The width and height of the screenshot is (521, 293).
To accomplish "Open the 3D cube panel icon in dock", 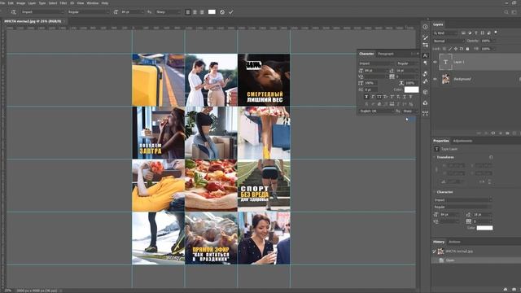I will (425, 92).
